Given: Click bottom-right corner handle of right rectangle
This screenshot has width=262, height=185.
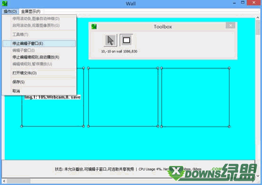Looking at the screenshot, I should (x=229, y=126).
